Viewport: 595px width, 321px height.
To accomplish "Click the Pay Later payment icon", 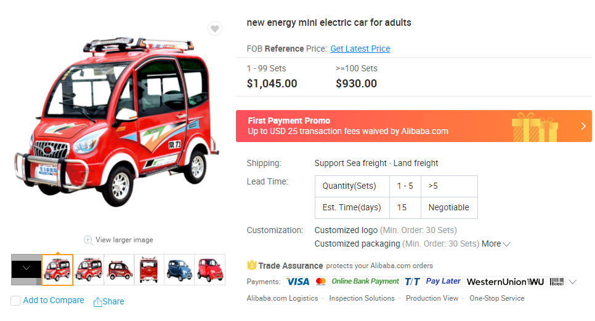I will (x=443, y=281).
